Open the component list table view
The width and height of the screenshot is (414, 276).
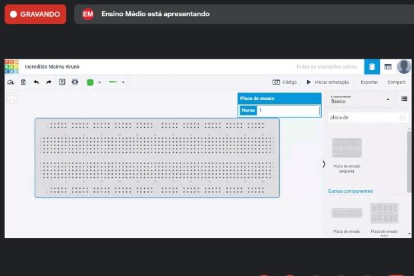click(x=388, y=67)
